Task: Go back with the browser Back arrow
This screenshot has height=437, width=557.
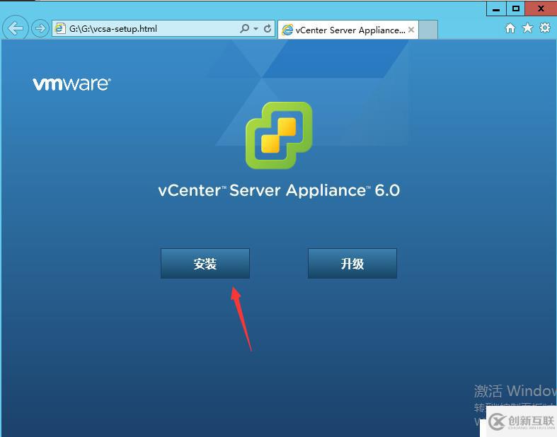Action: click(16, 28)
